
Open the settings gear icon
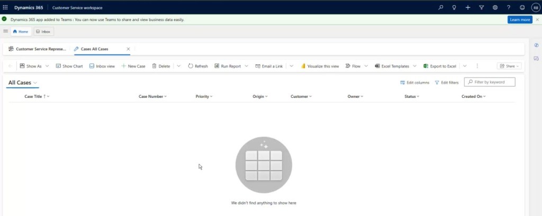(495, 7)
